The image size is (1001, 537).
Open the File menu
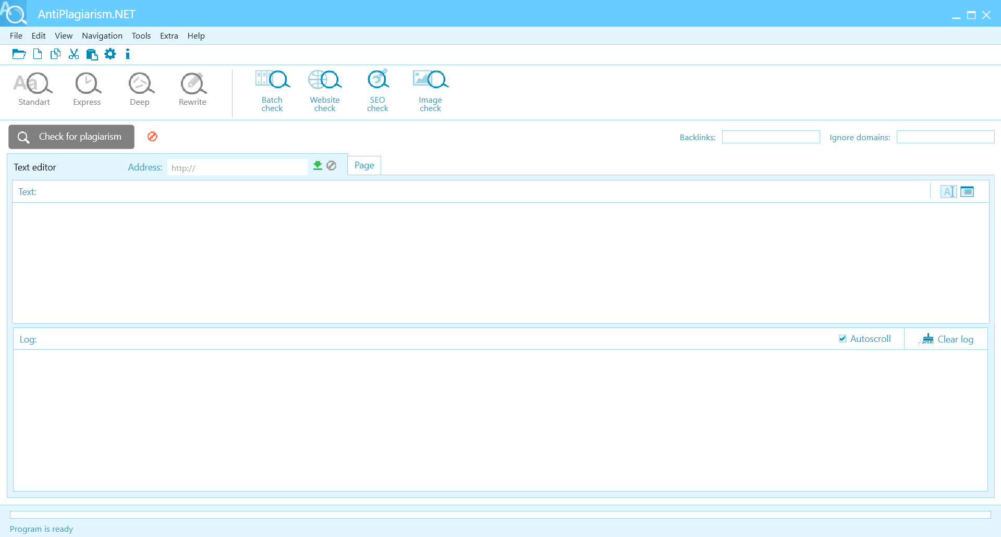[x=16, y=36]
